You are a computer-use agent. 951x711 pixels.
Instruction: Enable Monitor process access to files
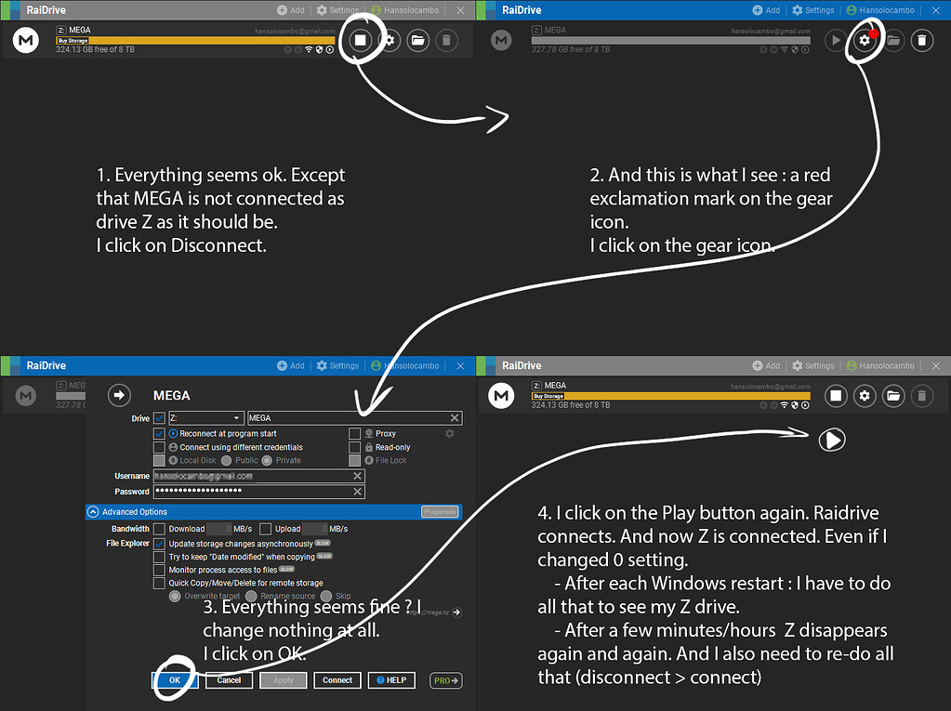pos(159,570)
